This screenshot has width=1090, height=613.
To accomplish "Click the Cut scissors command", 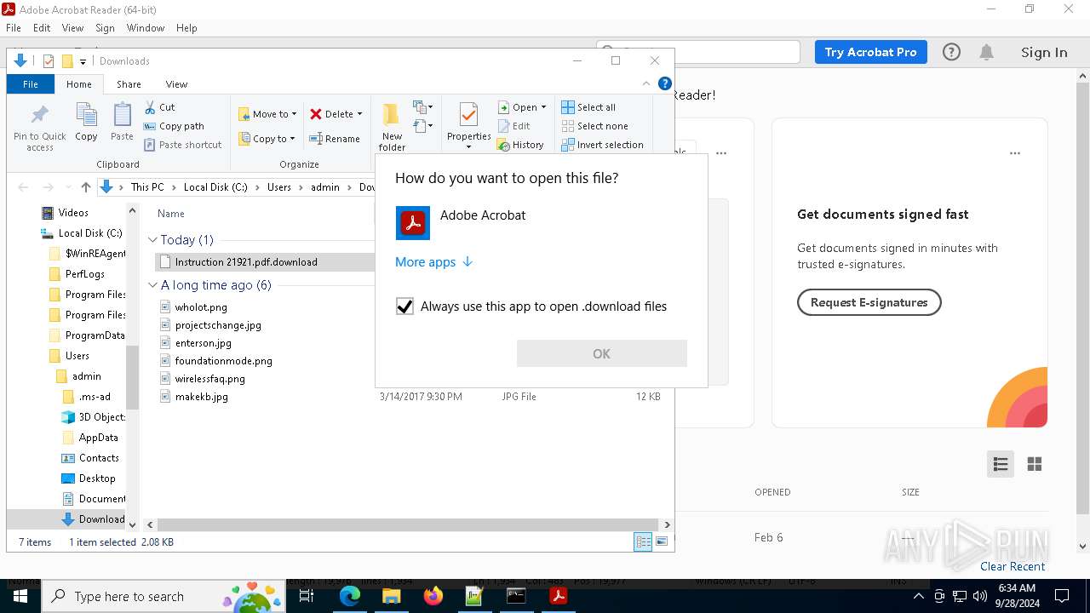I will (x=159, y=107).
